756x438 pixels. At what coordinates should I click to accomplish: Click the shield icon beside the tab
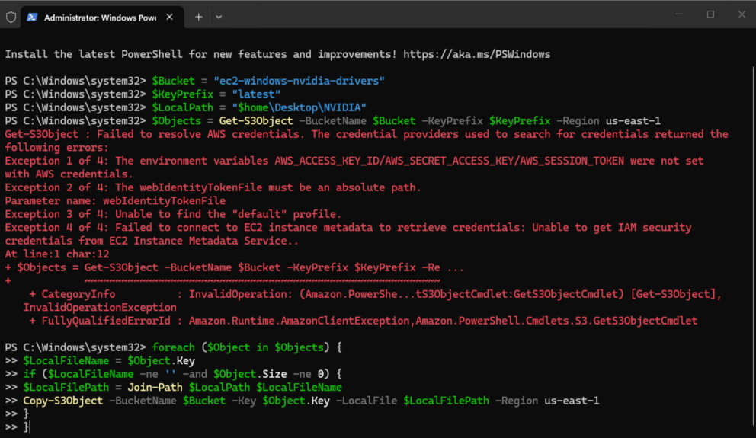click(11, 18)
